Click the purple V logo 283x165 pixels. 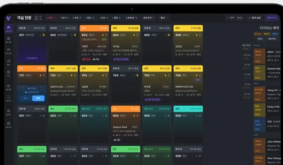(x=8, y=18)
